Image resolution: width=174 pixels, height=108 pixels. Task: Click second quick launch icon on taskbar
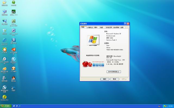17,106
